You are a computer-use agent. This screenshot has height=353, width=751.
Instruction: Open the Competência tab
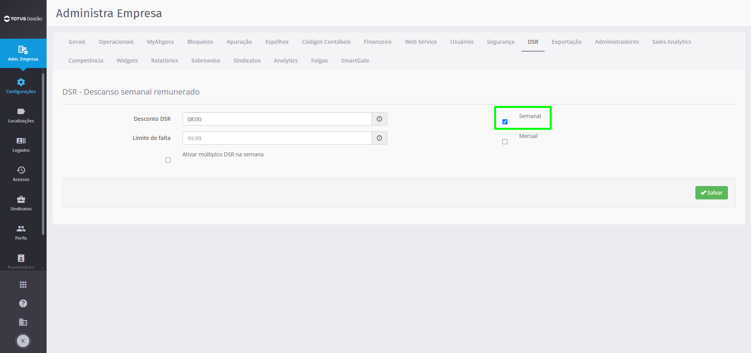pyautogui.click(x=86, y=61)
